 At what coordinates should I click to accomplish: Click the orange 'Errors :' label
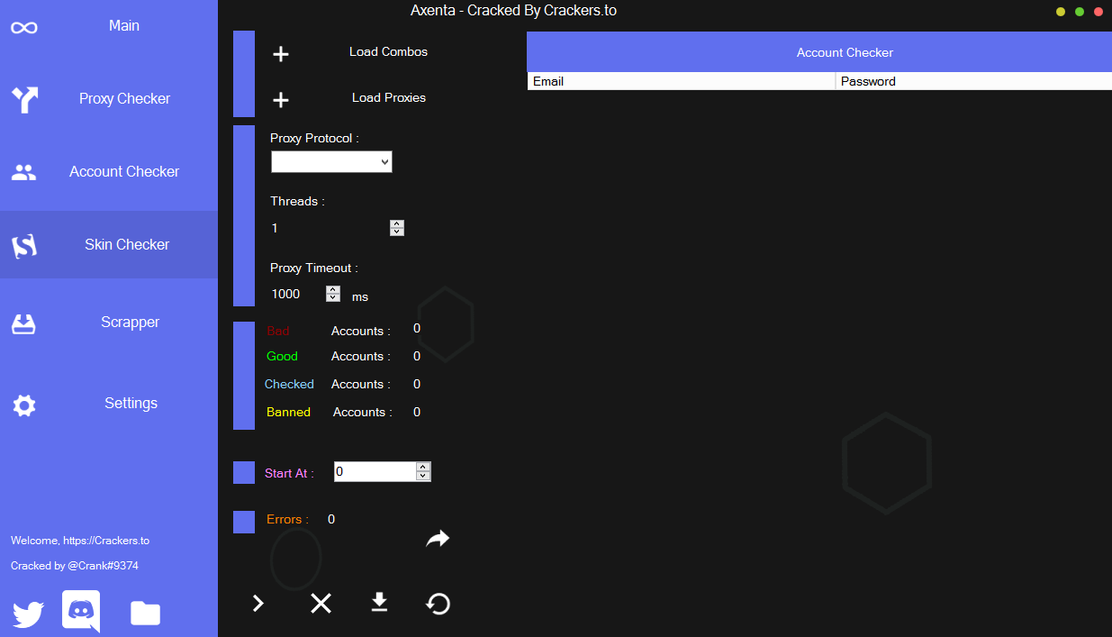(287, 519)
